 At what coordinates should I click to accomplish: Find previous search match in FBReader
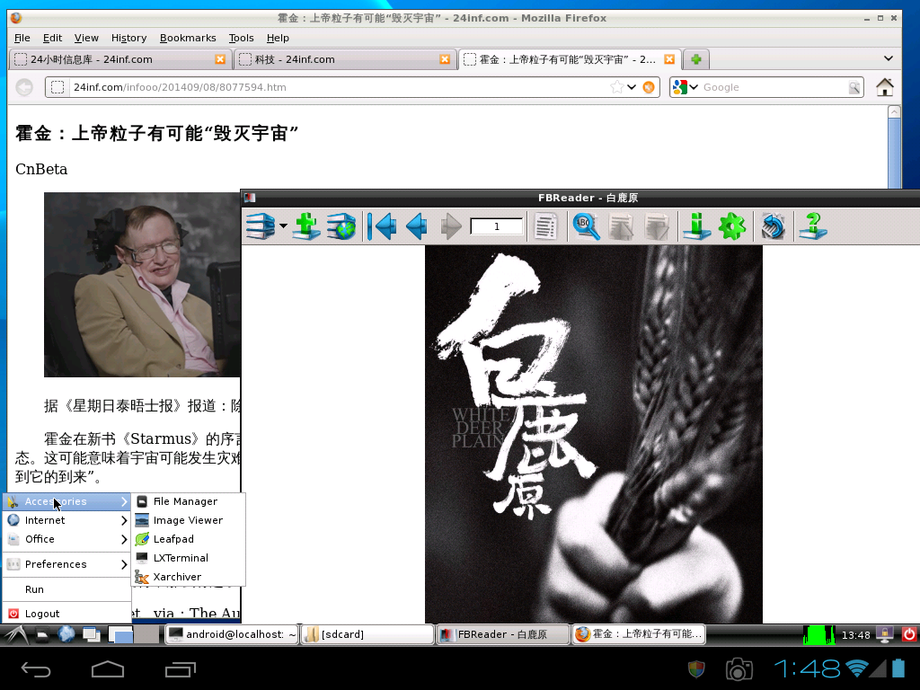[x=621, y=226]
